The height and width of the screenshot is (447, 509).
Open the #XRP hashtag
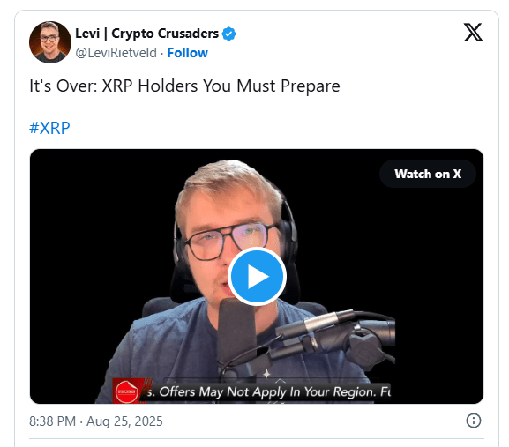(49, 128)
